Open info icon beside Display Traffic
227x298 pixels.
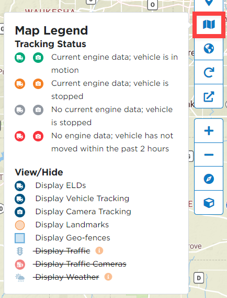pos(99,251)
